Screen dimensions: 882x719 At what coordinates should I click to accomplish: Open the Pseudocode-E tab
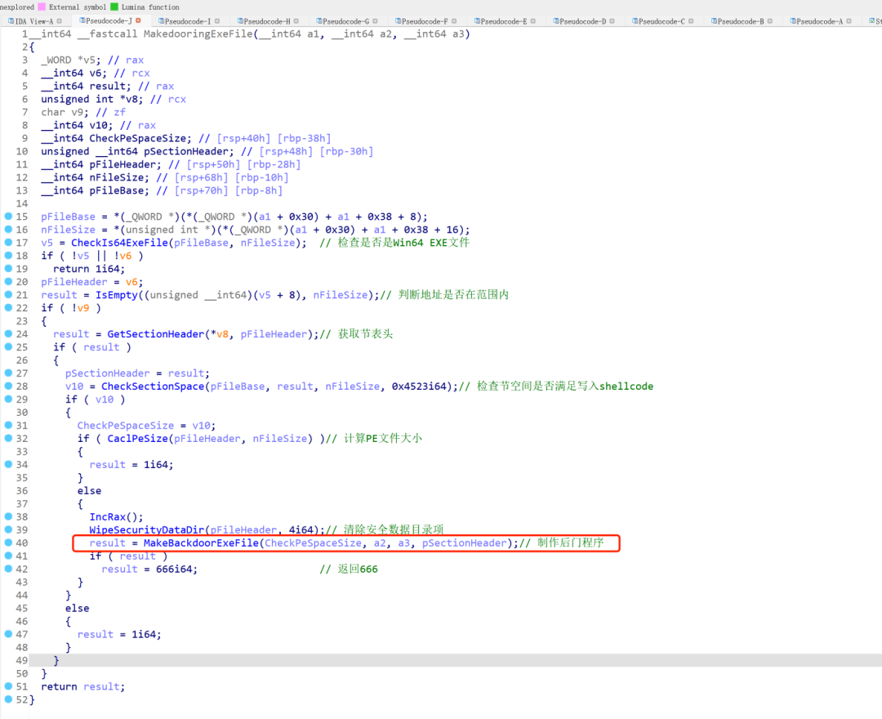(x=503, y=21)
